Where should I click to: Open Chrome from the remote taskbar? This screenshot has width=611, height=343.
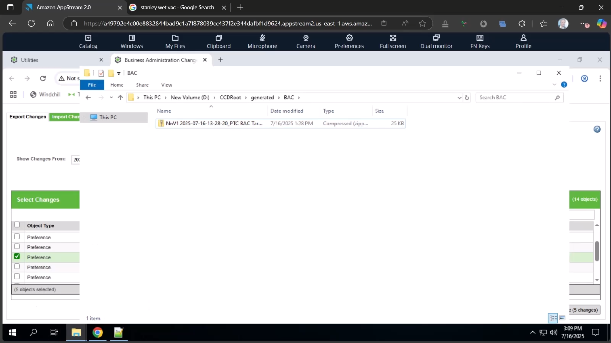(x=98, y=333)
